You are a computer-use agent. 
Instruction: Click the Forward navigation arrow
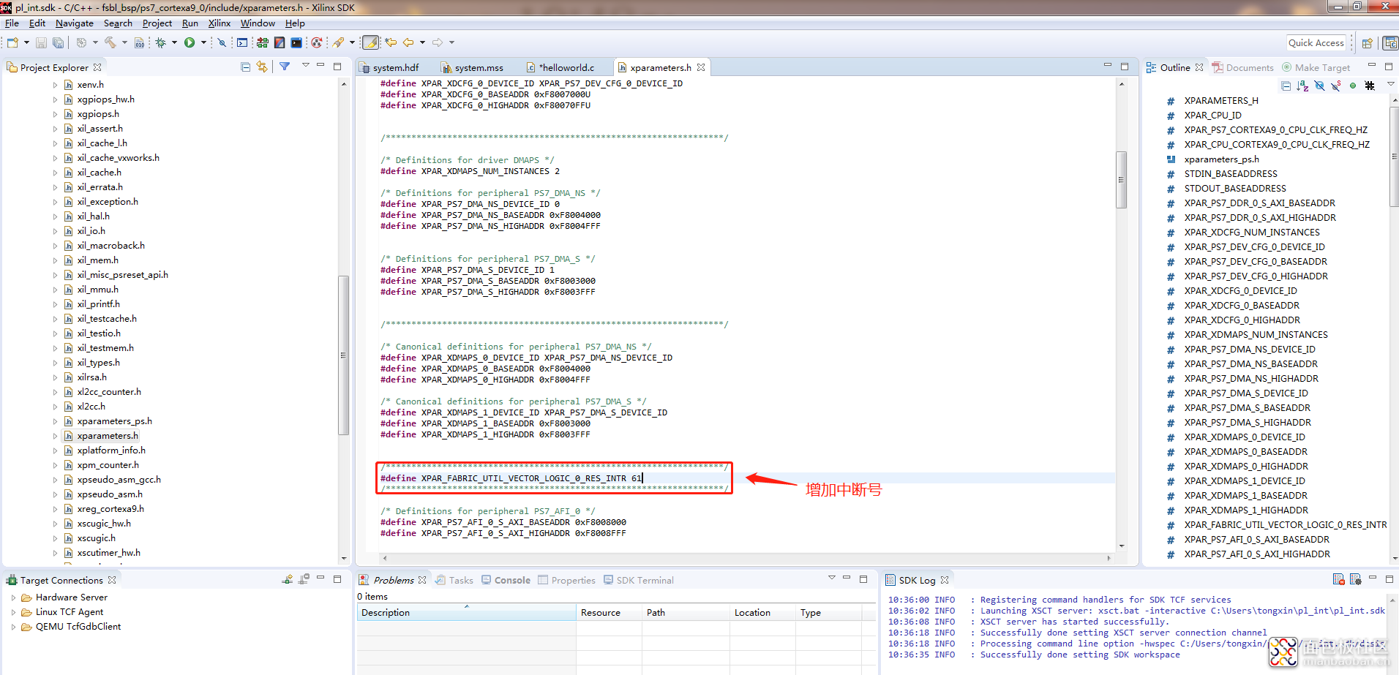[438, 42]
